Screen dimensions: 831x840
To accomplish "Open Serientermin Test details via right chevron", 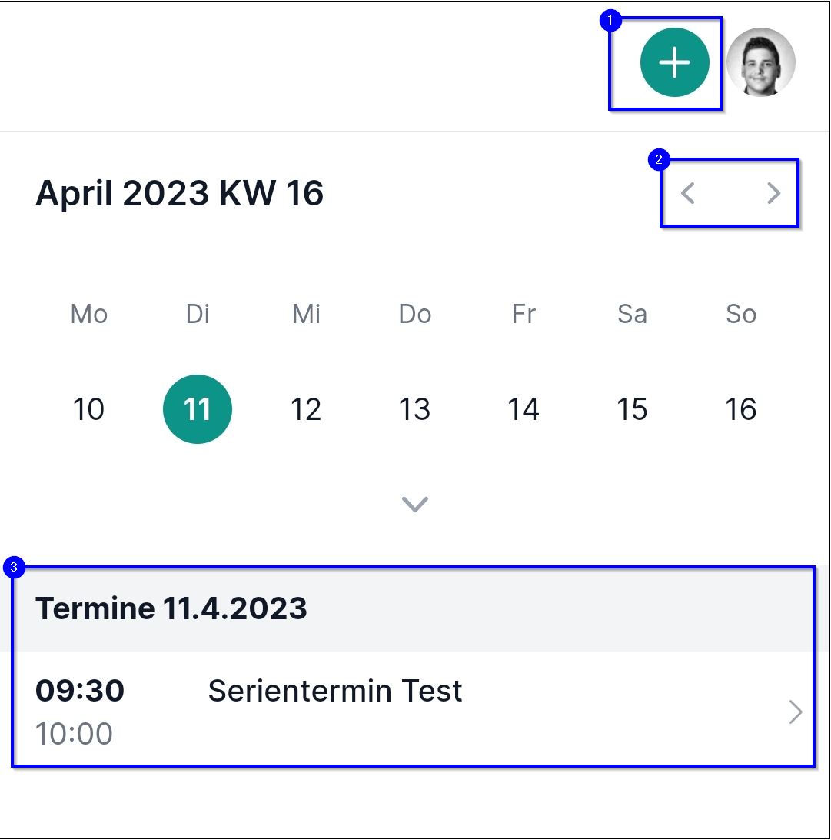I will (x=796, y=713).
